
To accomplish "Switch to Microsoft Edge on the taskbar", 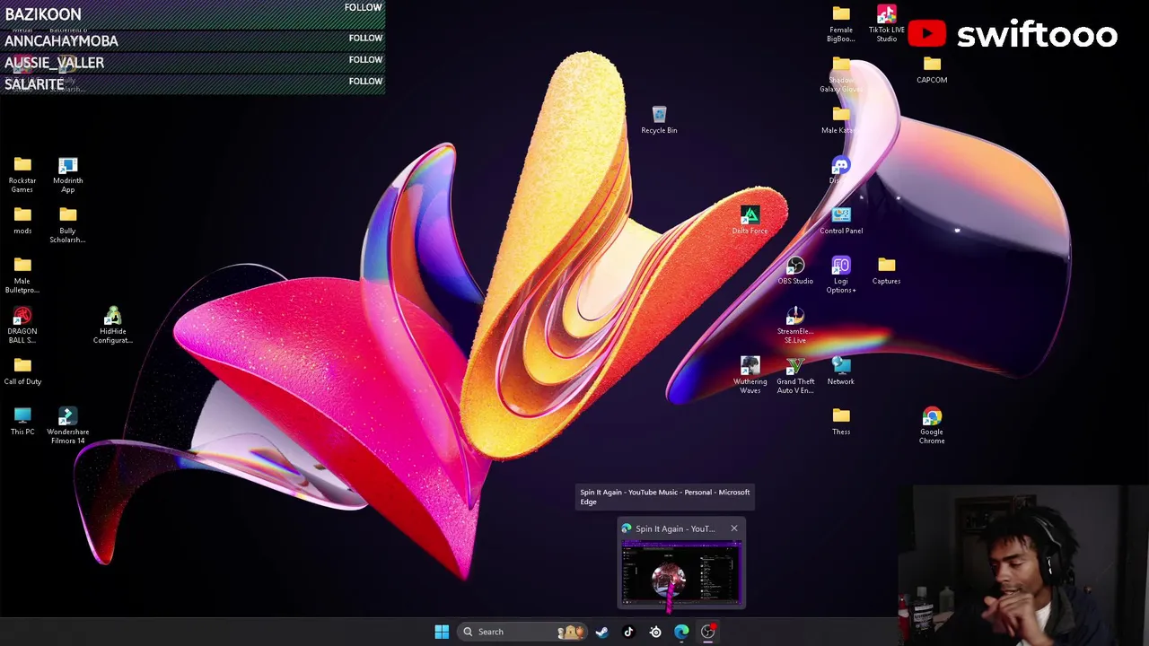I will click(x=681, y=632).
